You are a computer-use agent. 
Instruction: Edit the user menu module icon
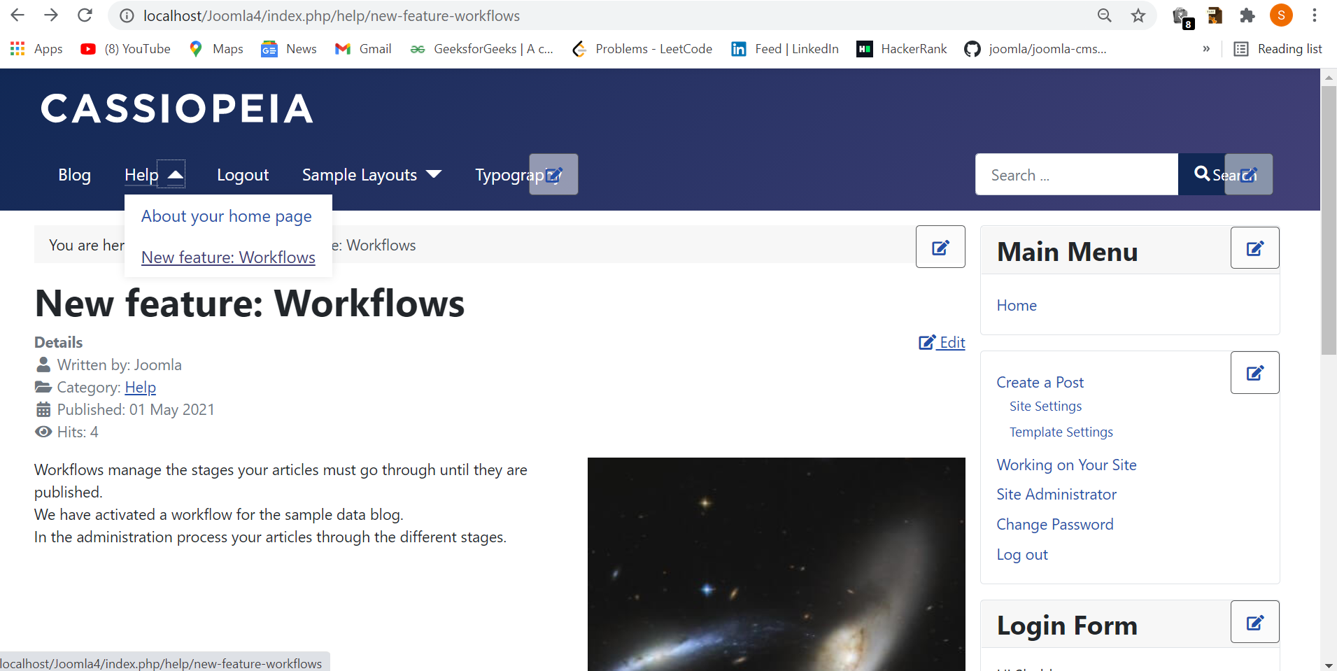(x=1255, y=373)
